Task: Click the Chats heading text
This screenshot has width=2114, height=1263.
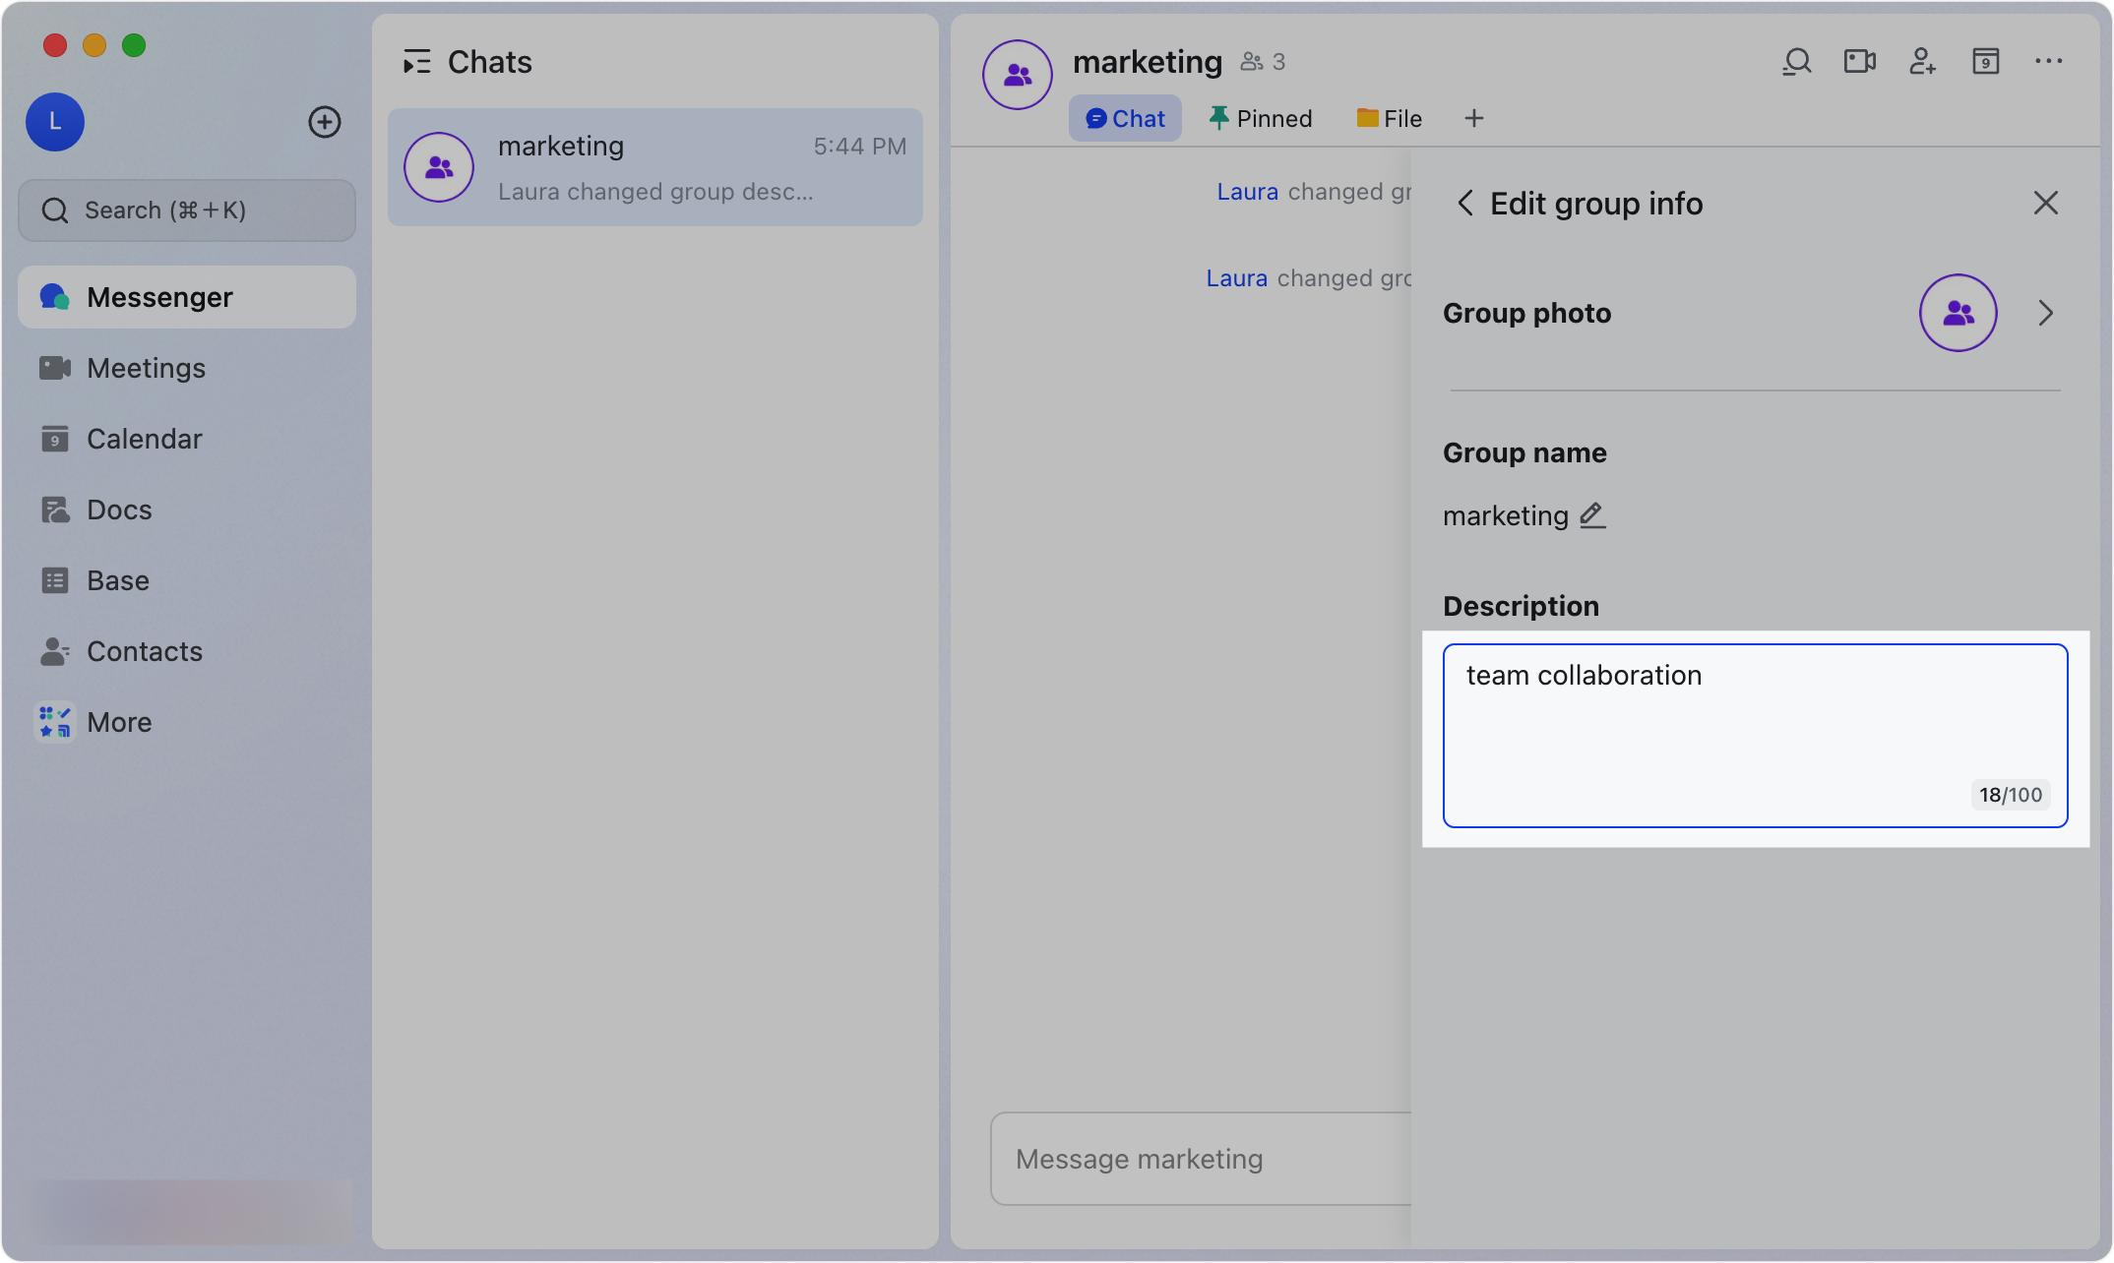Action: tap(490, 62)
